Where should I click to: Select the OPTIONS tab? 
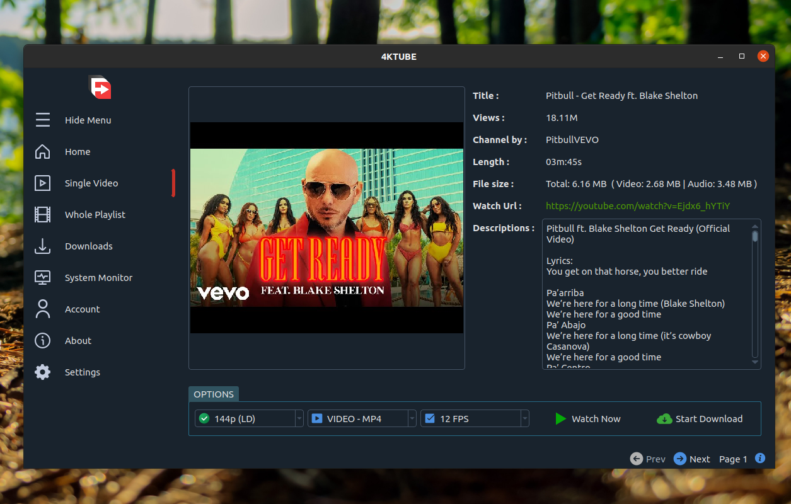[214, 394]
